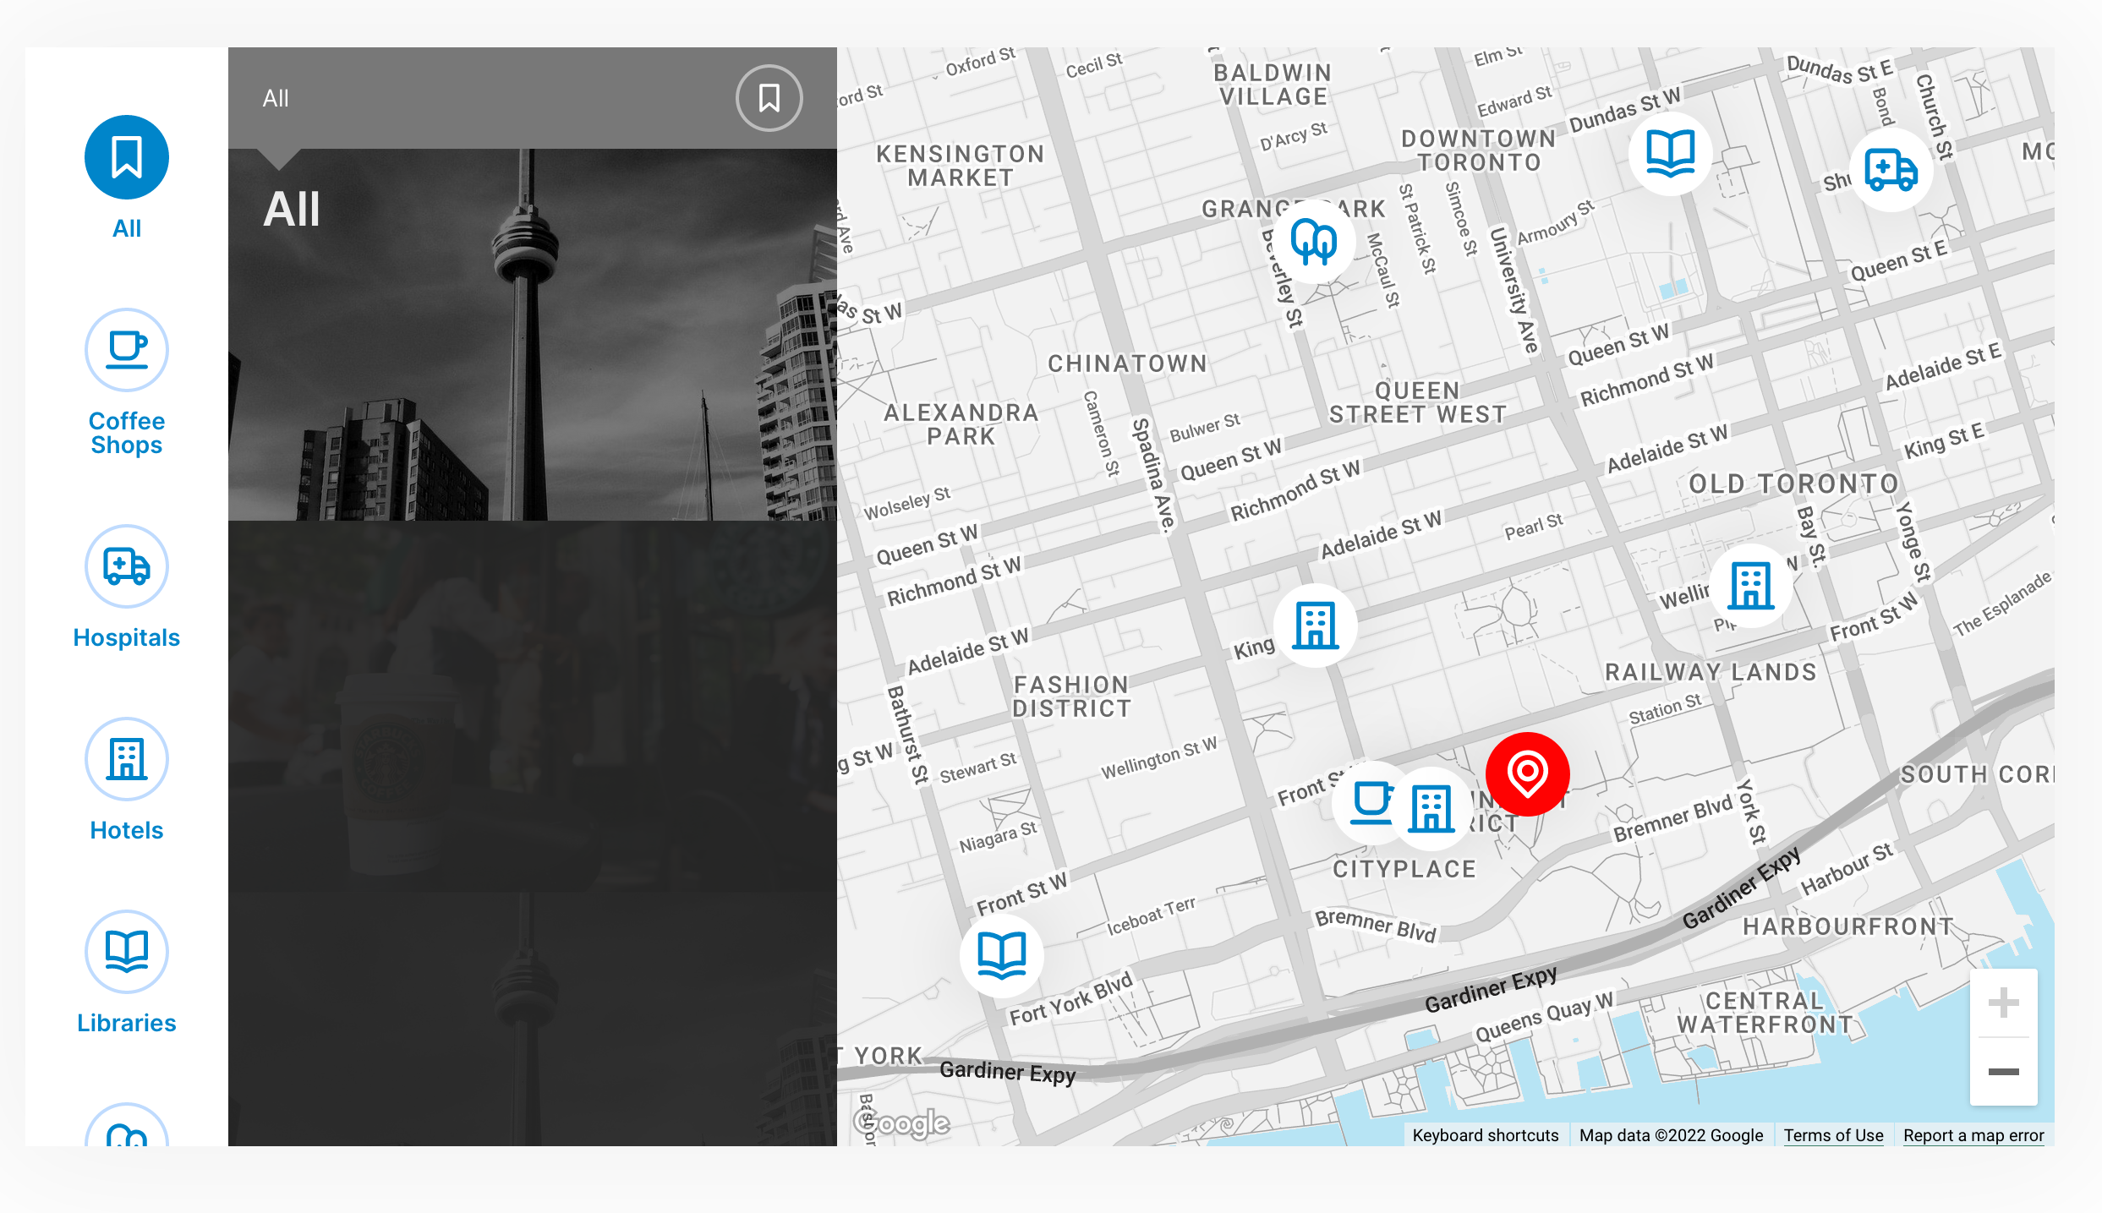
Task: Click 'Map data ©2022 Google' text
Action: pos(1671,1135)
